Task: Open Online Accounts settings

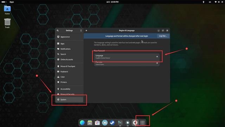Action: (x=69, y=59)
